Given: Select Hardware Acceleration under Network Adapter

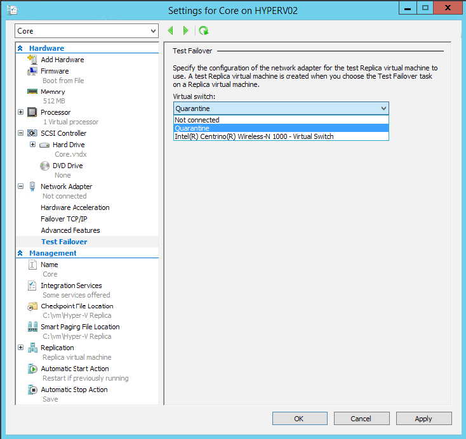Looking at the screenshot, I should click(75, 207).
